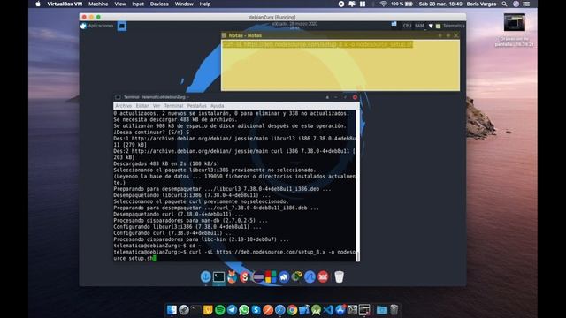566x318 pixels.
Task: Click the red close button of Terminal window
Action: coord(355,97)
